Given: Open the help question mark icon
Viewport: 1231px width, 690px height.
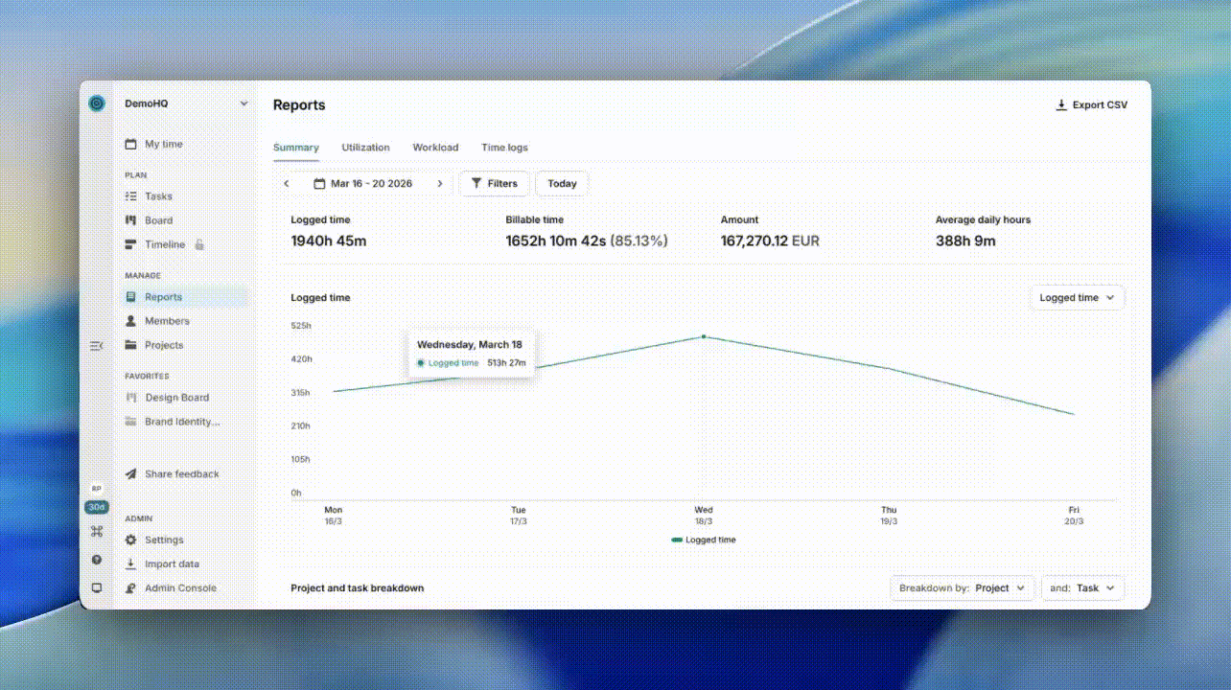Looking at the screenshot, I should pos(96,560).
